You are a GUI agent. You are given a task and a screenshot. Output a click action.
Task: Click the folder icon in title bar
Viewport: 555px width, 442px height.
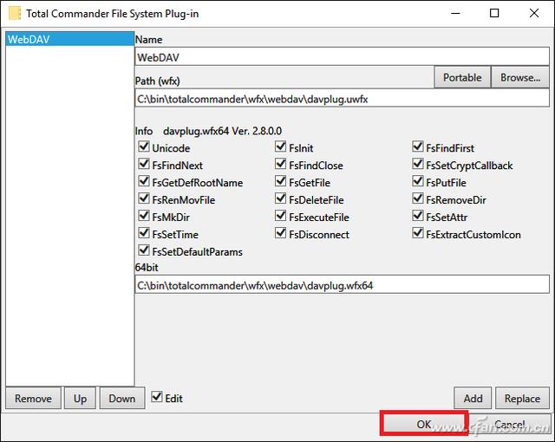[x=15, y=14]
